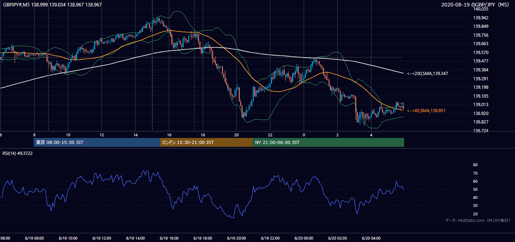Click the '<-<200,SMA,139.347' moving average label

[x=427, y=73]
